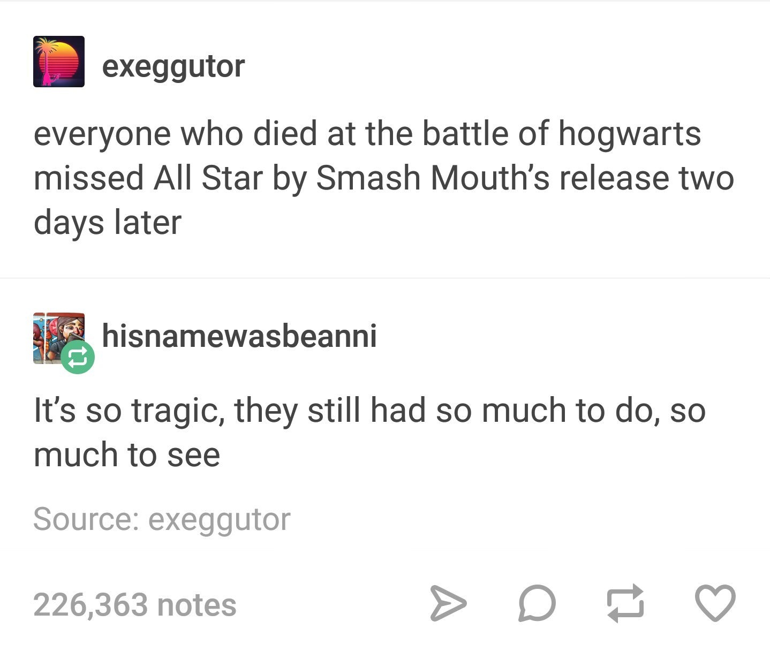
Task: Click the share paper-plane icon
Action: [448, 603]
